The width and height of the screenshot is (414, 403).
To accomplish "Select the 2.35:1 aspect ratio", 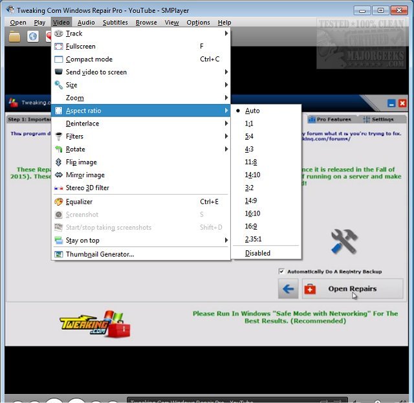I will coord(266,239).
